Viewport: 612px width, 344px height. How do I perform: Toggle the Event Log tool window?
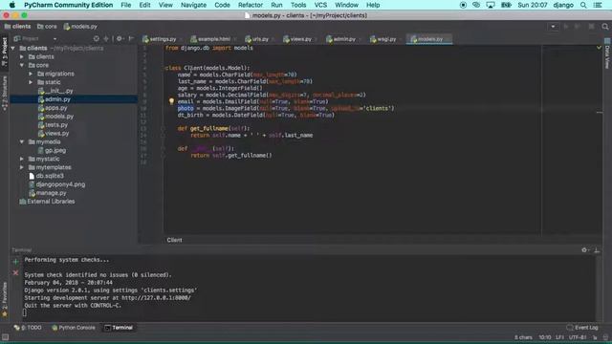tap(582, 328)
